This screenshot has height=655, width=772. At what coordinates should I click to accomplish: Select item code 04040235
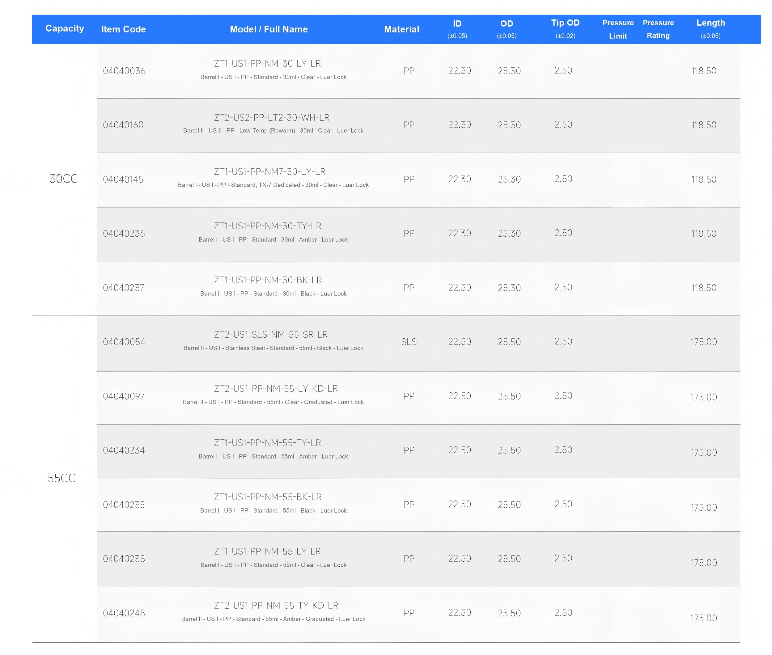pyautogui.click(x=124, y=505)
